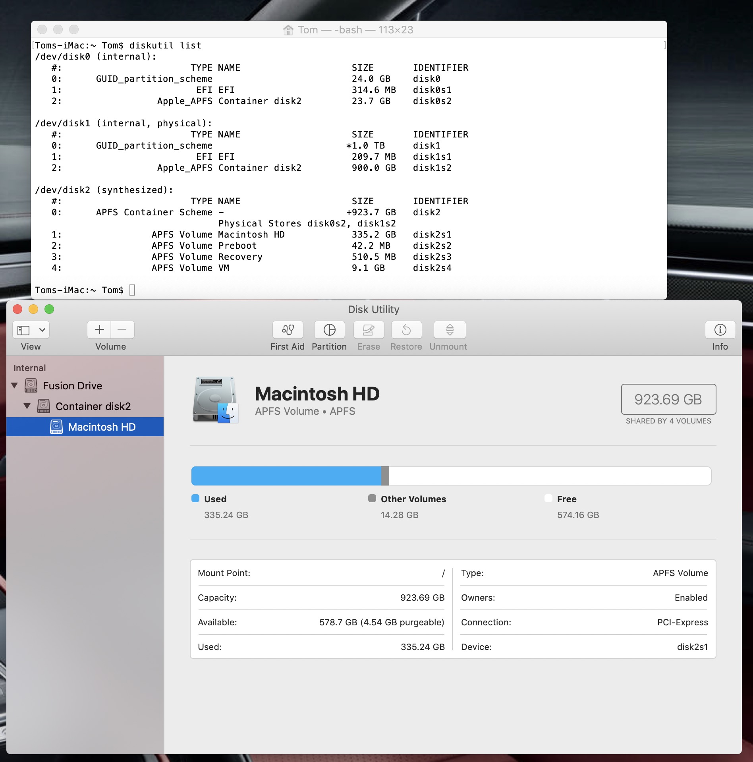Click the Disk Utility yellow minimize button
Screen dimensions: 753x762
click(x=33, y=309)
